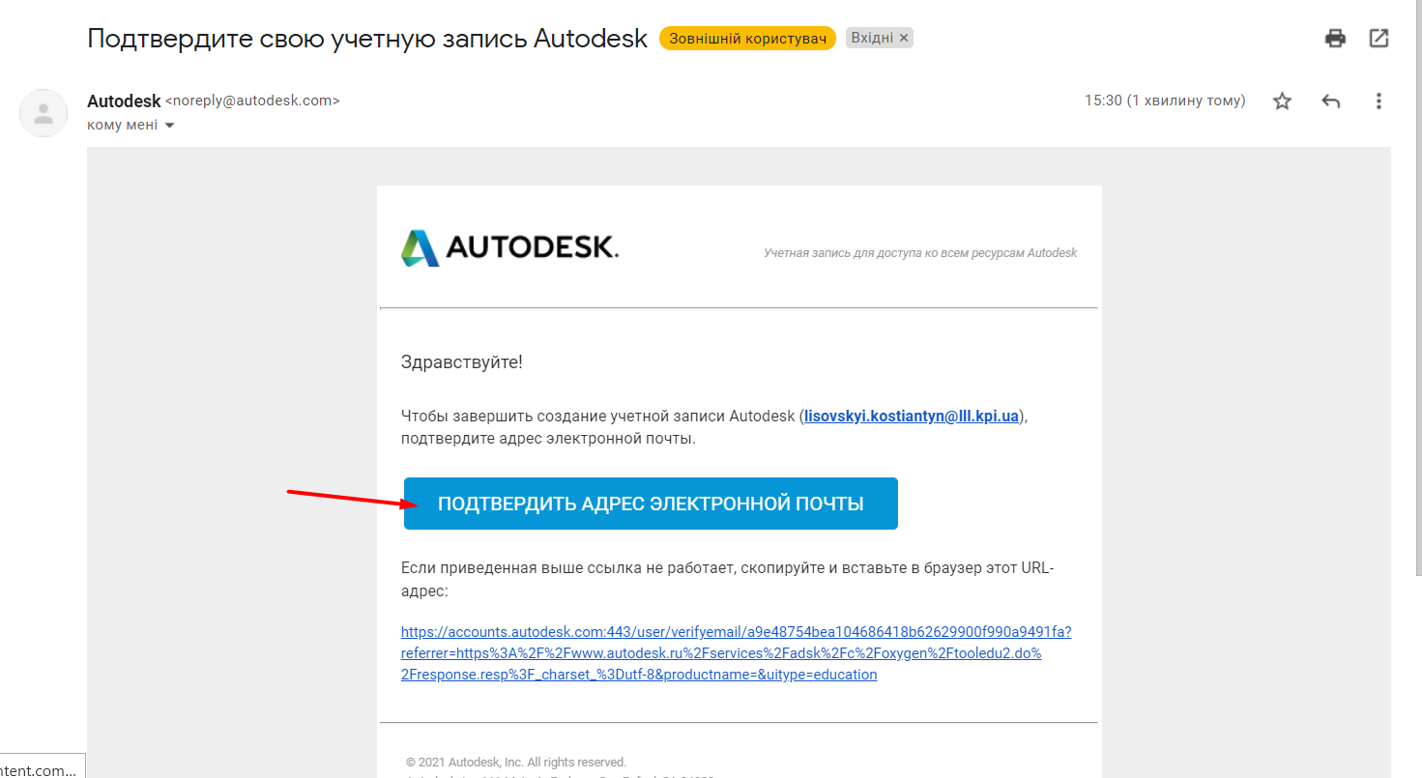
Task: Expand recipient details next to 'кому мені'
Action: (x=170, y=126)
